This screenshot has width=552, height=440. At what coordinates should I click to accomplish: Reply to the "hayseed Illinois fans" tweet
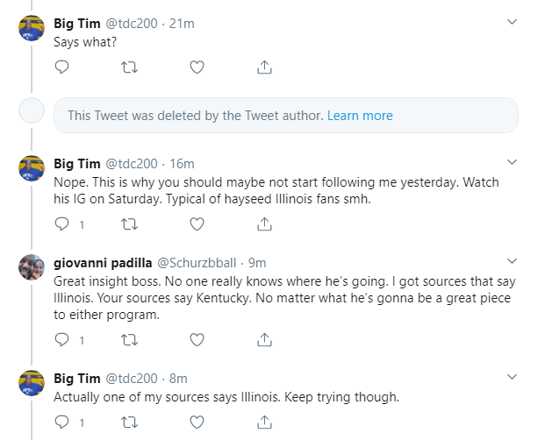coord(61,224)
